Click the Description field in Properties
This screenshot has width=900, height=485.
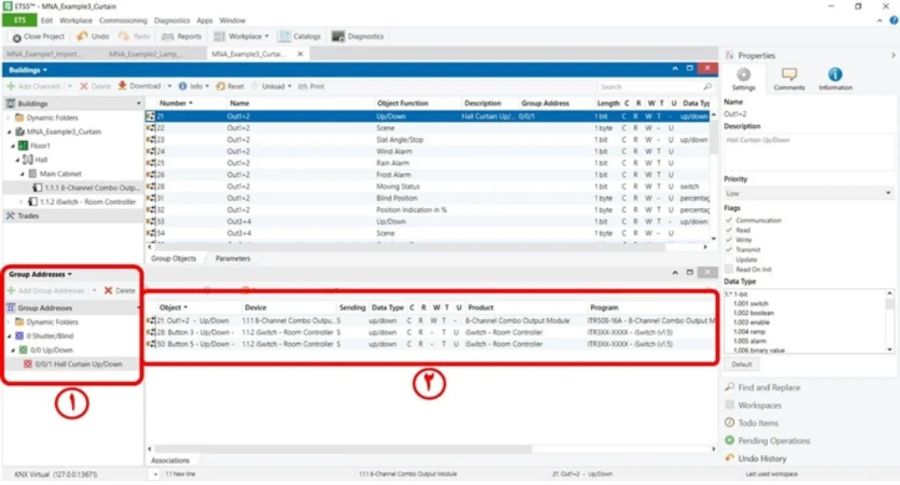(808, 151)
